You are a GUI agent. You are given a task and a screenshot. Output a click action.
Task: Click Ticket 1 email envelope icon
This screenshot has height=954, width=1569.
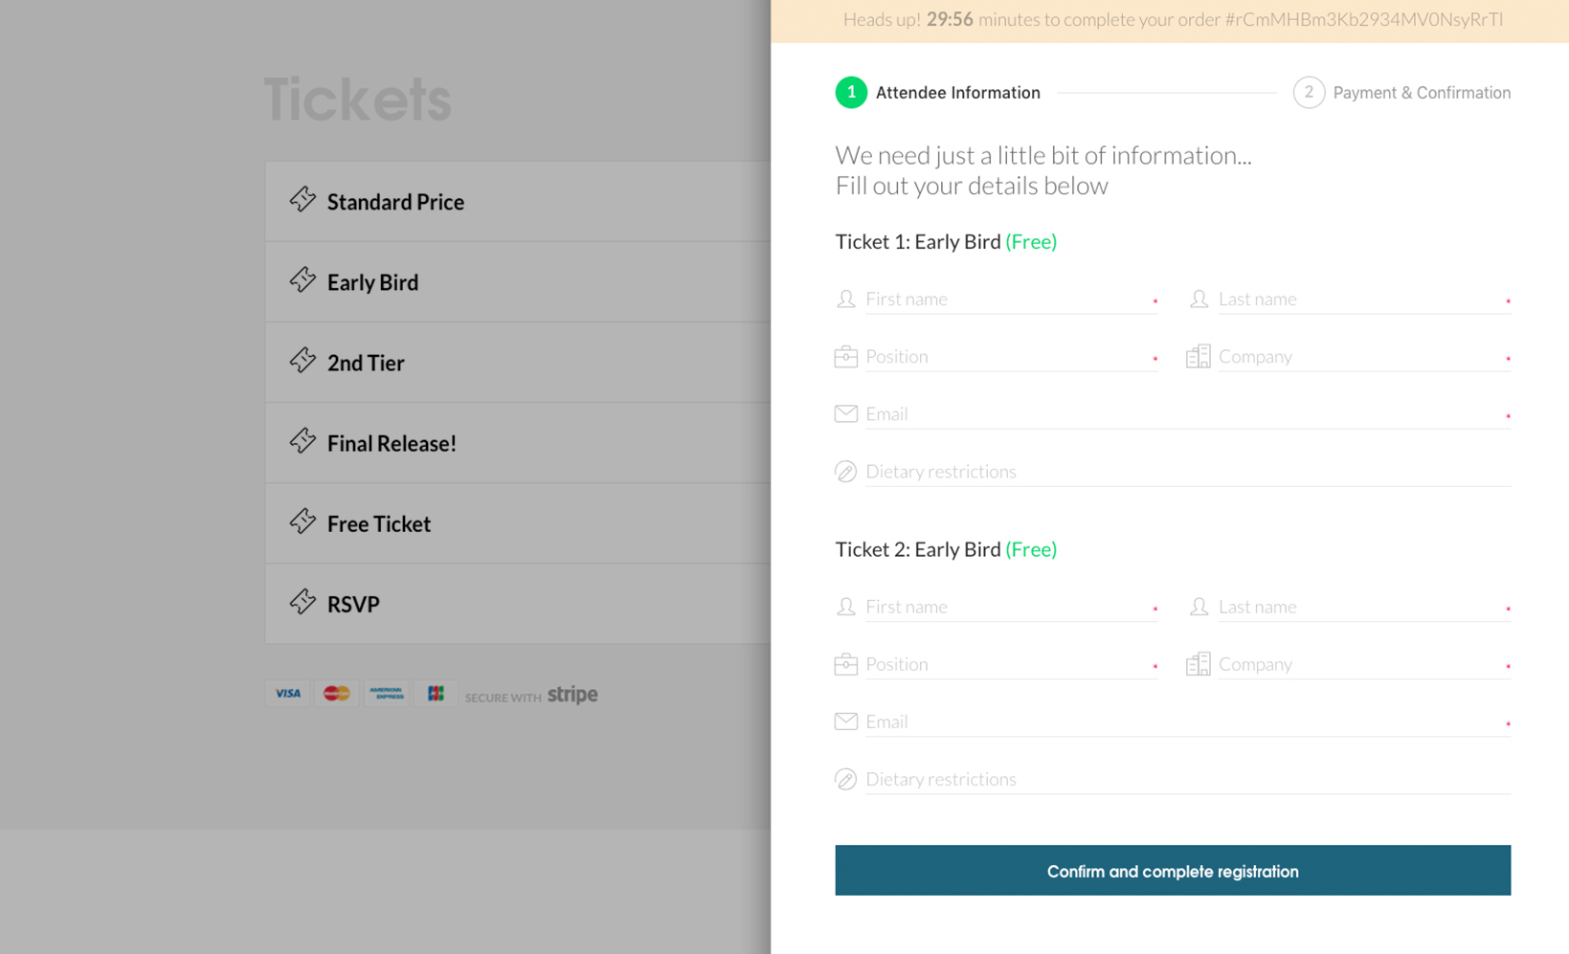pos(845,413)
